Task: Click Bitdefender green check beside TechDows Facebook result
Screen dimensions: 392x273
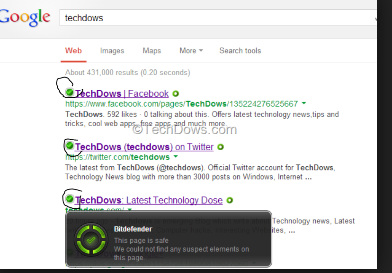Action: click(70, 93)
